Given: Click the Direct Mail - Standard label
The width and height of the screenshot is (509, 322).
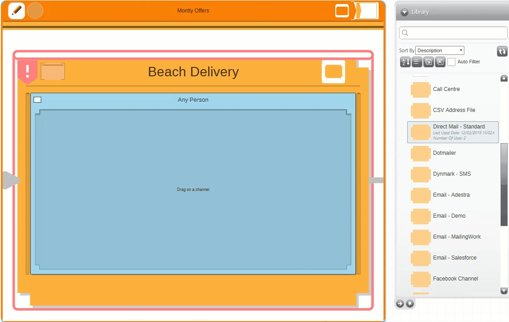Looking at the screenshot, I should (x=459, y=127).
